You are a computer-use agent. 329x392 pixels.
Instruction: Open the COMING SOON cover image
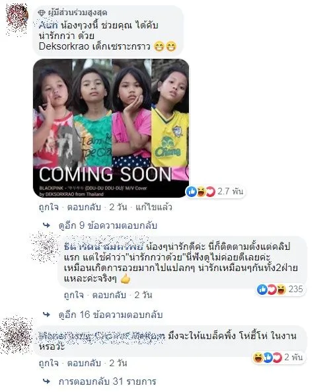[x=111, y=128]
